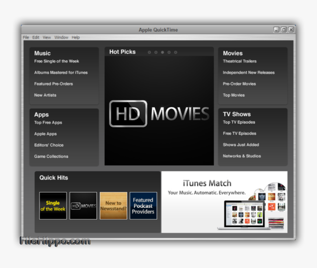Open New to Newsstand tile
Viewport: 317px width, 268px height.
(114, 206)
